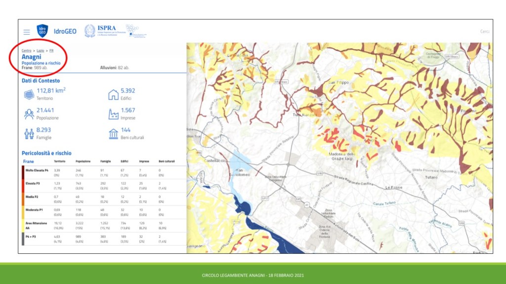This screenshot has height=284, width=506.
Task: Click the Elevata P3 red swatch
Action: 23,185
